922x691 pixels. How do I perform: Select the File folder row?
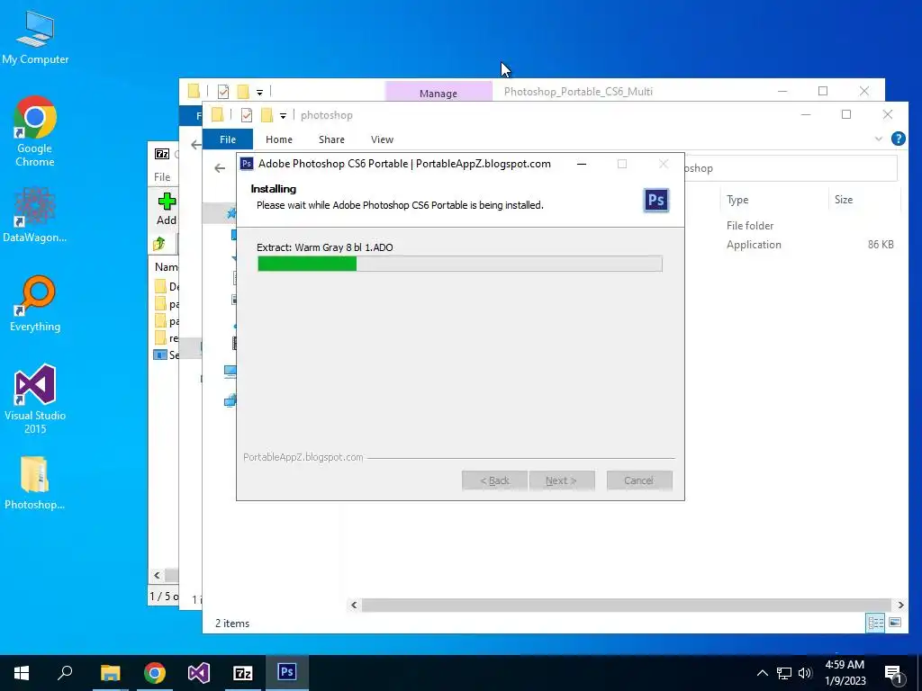(750, 226)
